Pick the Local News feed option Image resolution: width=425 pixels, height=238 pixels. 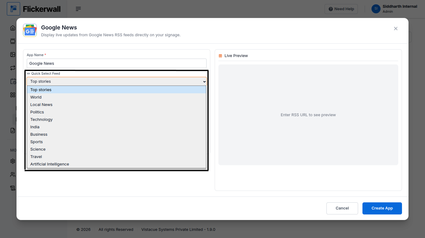[x=116, y=104]
